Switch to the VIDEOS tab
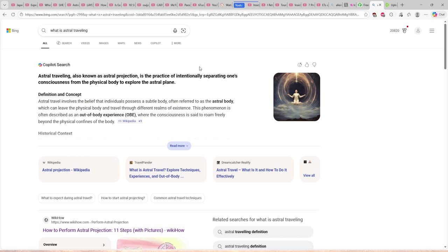 tap(85, 43)
